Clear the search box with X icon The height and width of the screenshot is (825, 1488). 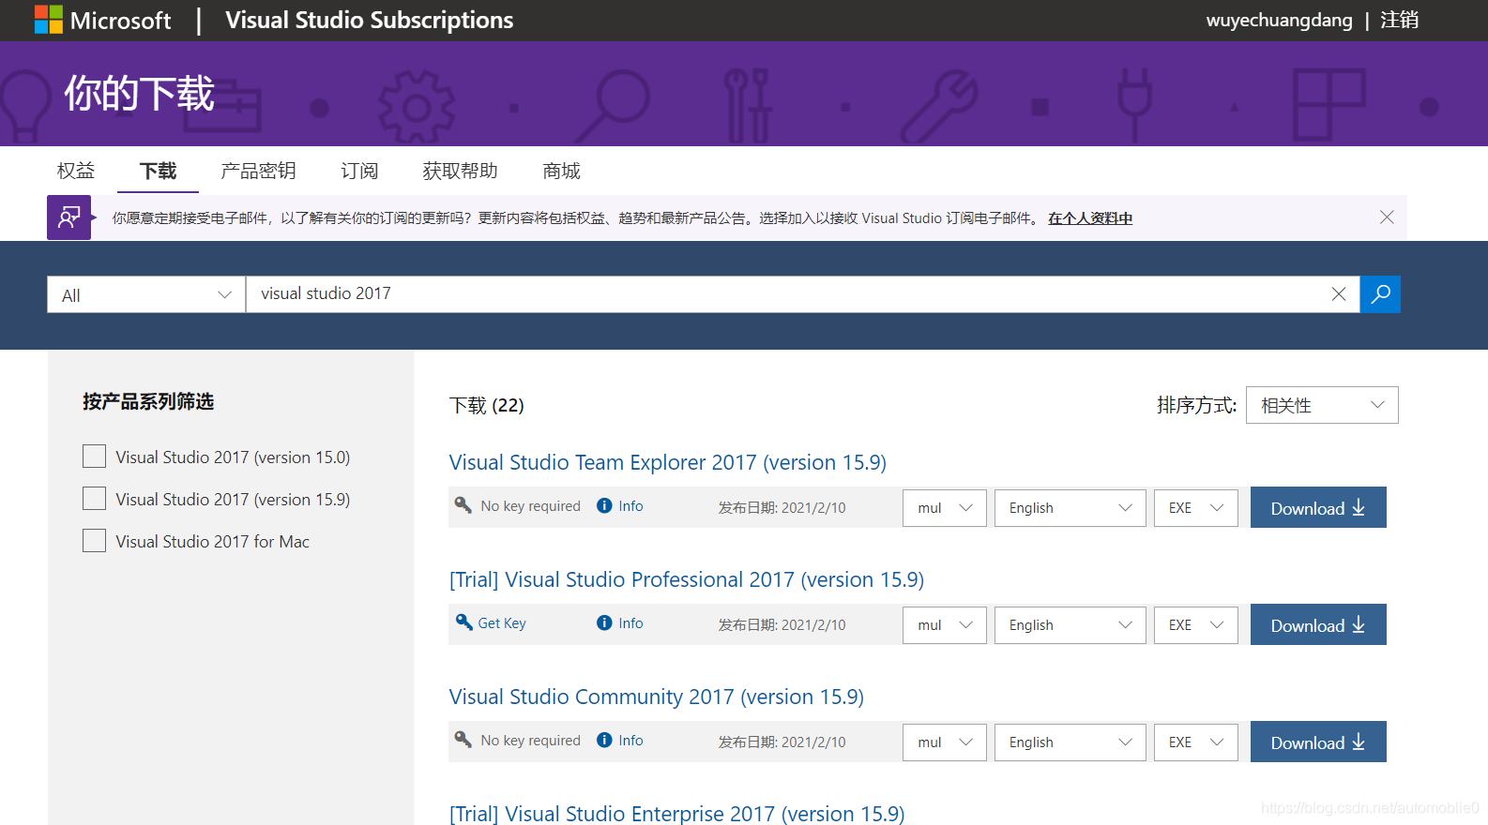coord(1339,294)
